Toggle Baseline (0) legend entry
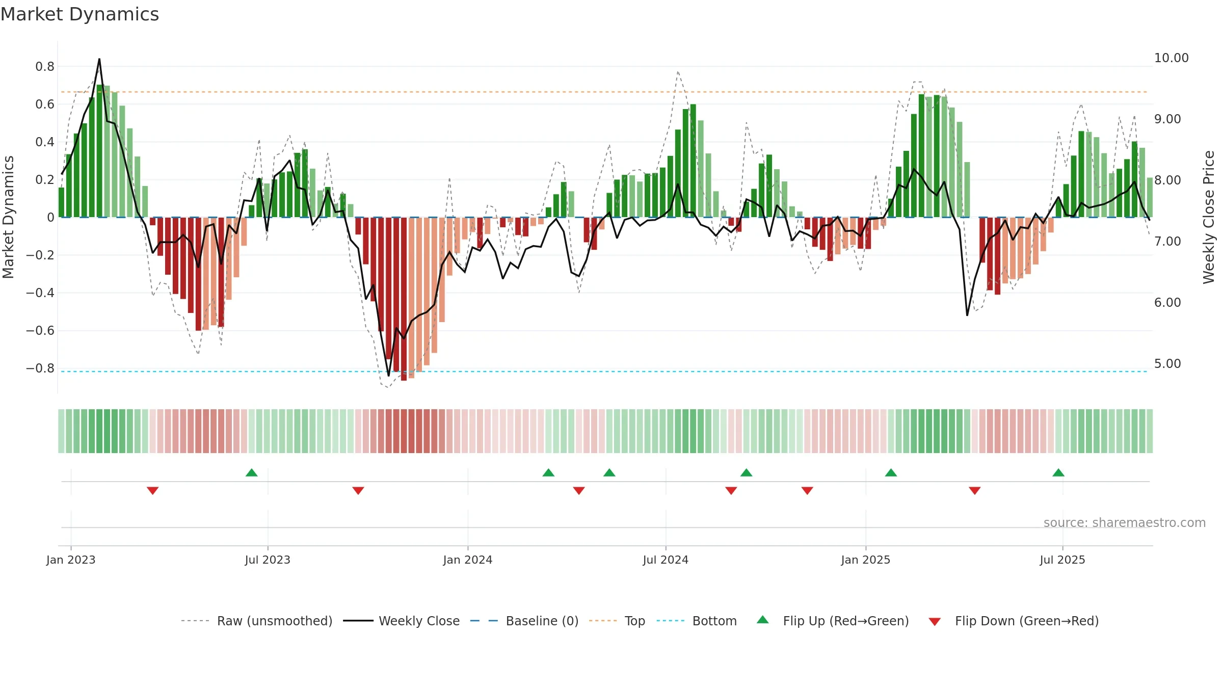 tap(524, 621)
